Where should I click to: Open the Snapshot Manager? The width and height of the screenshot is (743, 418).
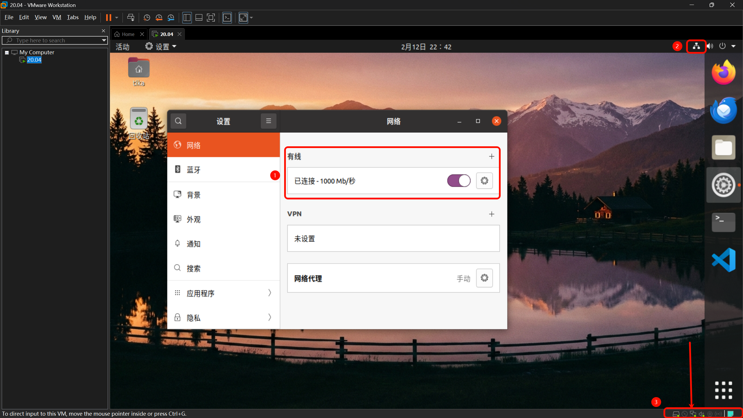pos(171,17)
